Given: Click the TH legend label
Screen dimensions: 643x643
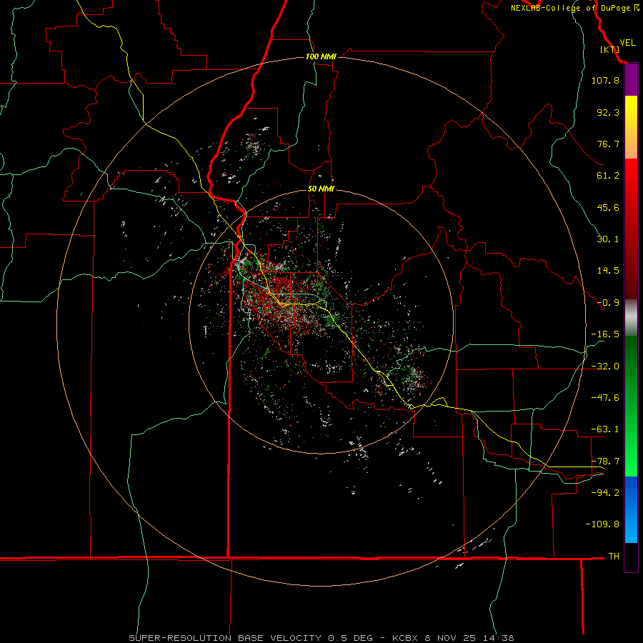Looking at the screenshot, I should click(614, 556).
